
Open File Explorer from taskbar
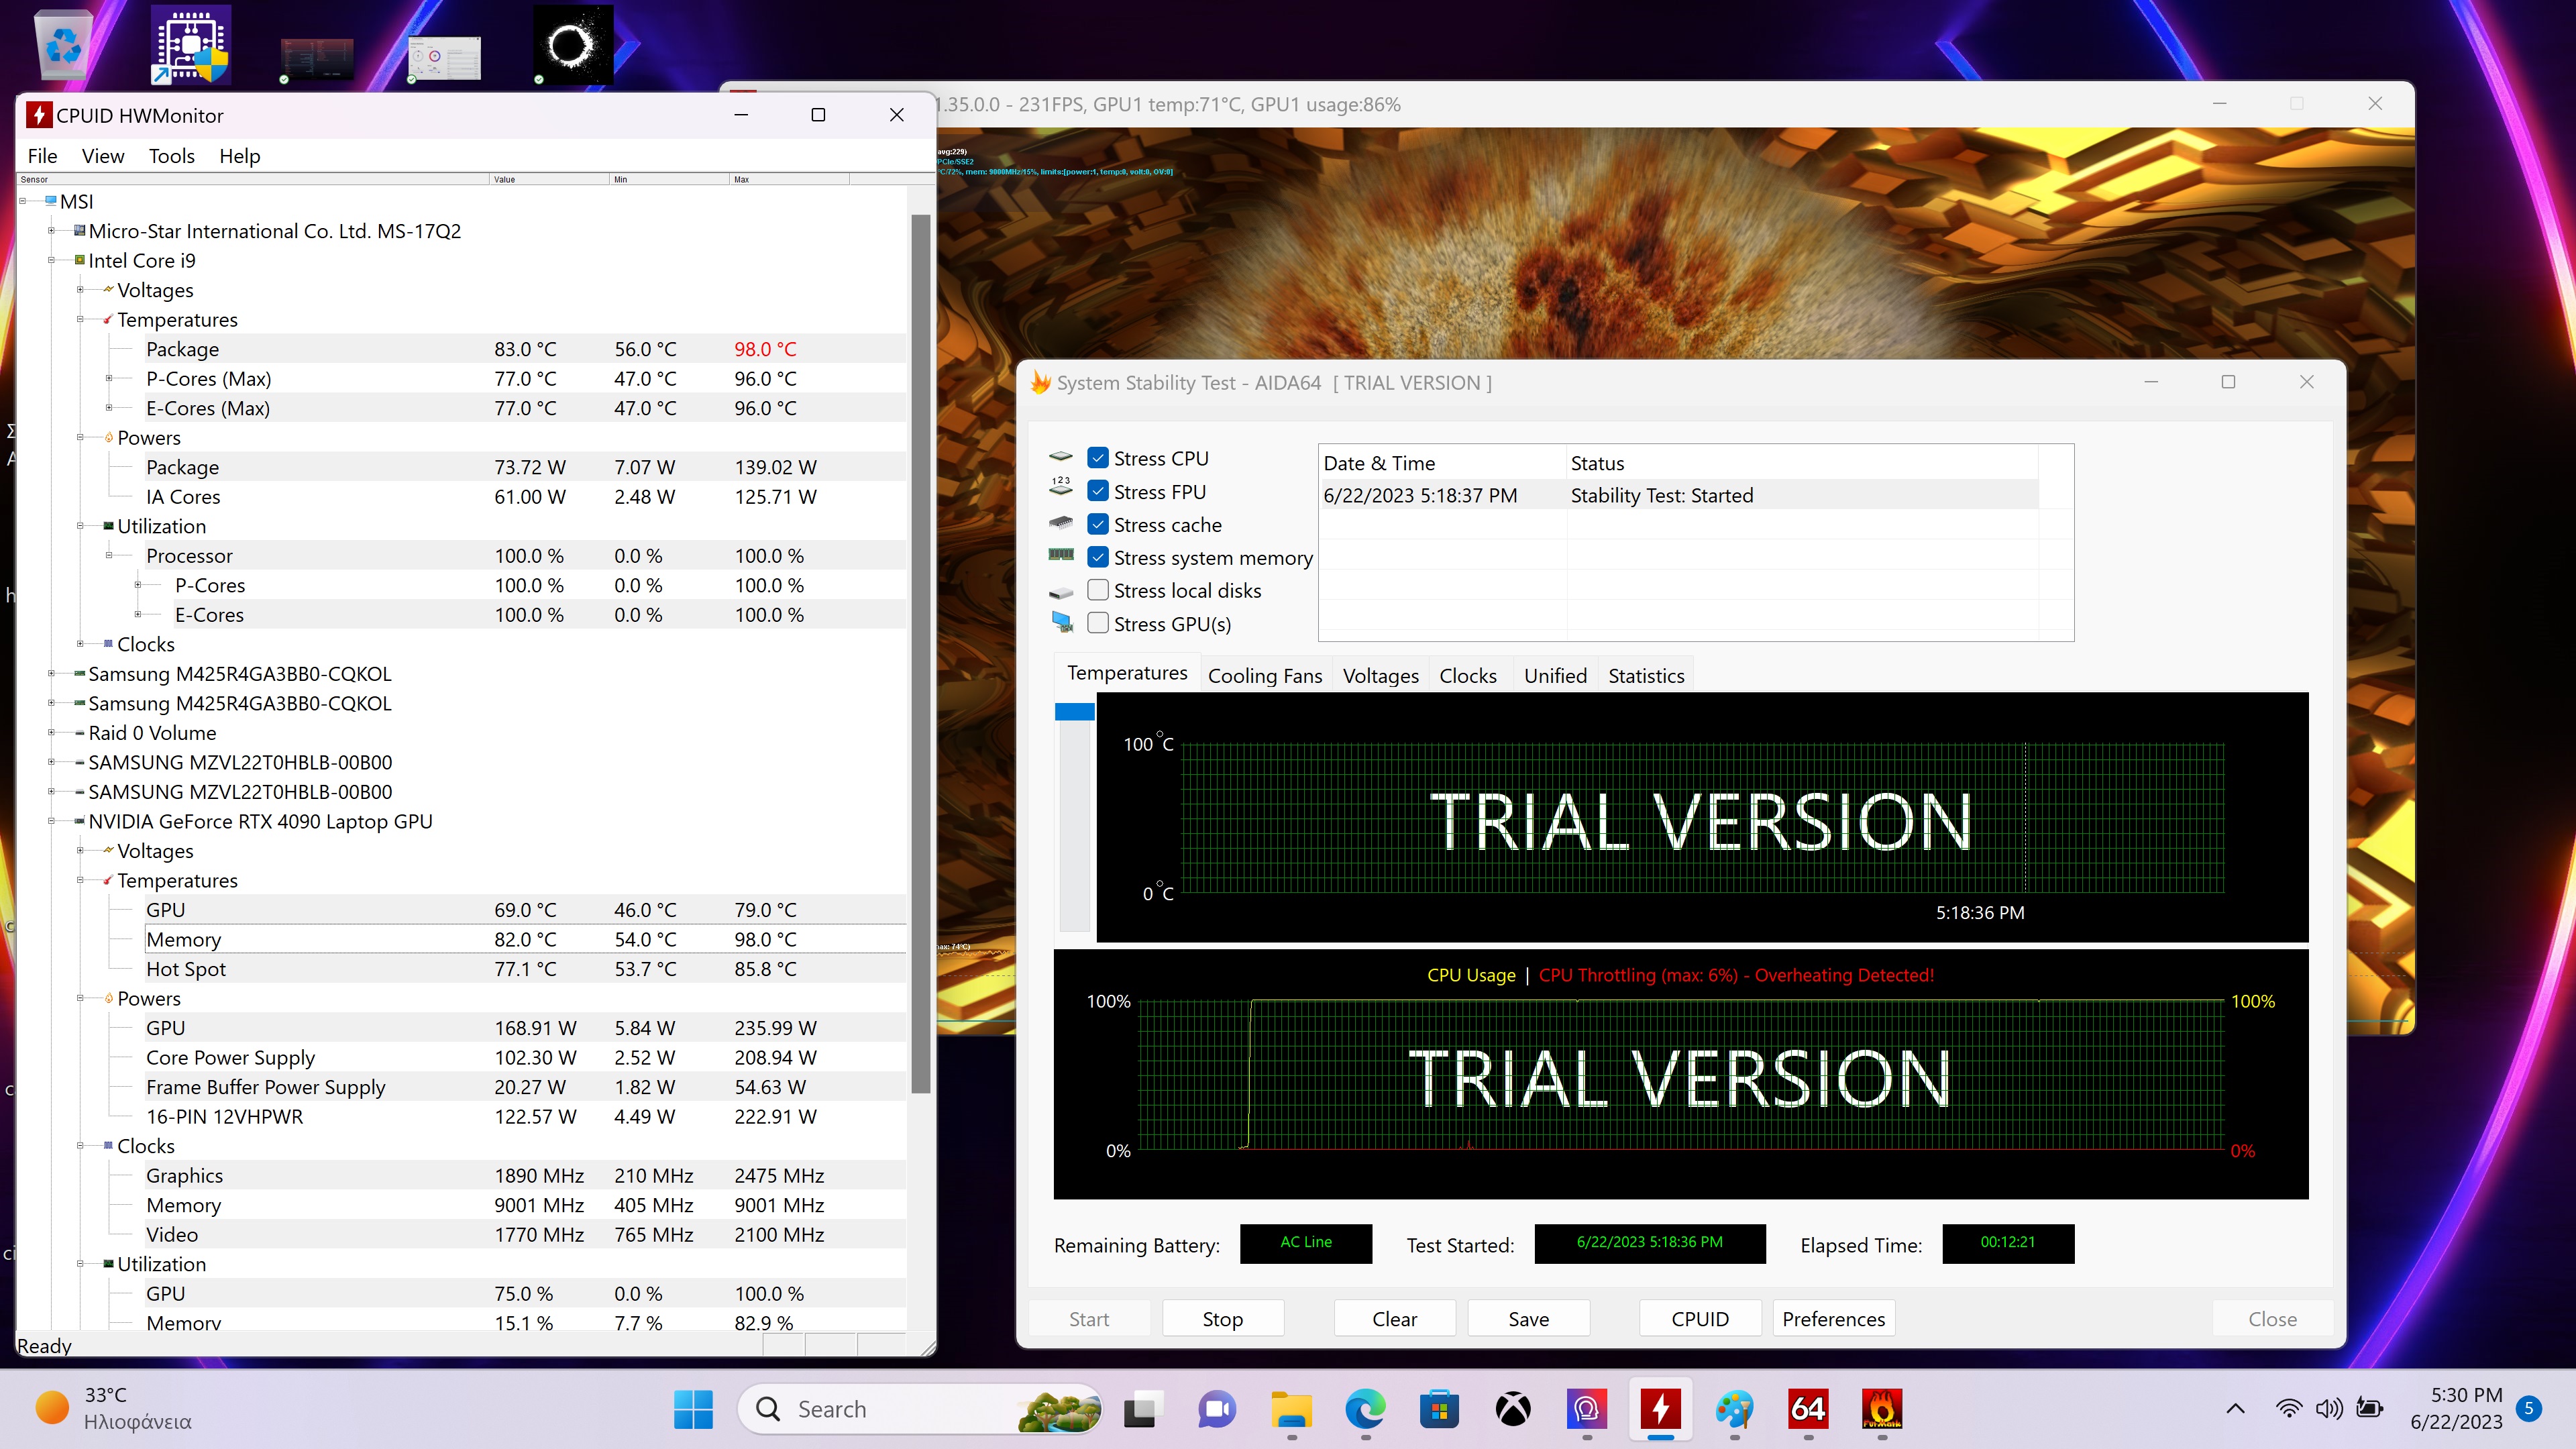pyautogui.click(x=1291, y=1409)
